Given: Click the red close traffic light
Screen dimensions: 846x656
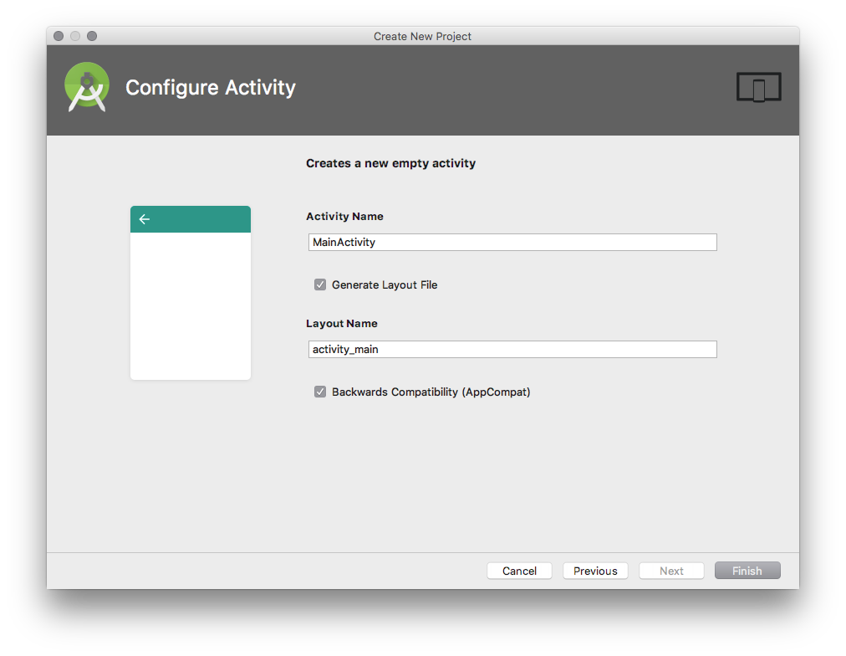Looking at the screenshot, I should click(x=57, y=36).
